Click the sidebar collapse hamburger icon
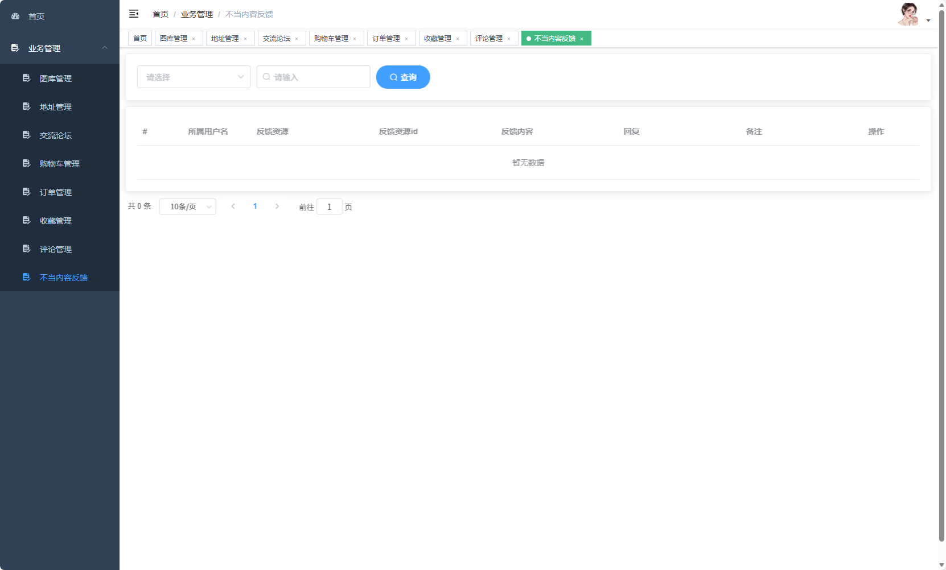Image resolution: width=946 pixels, height=570 pixels. 134,13
